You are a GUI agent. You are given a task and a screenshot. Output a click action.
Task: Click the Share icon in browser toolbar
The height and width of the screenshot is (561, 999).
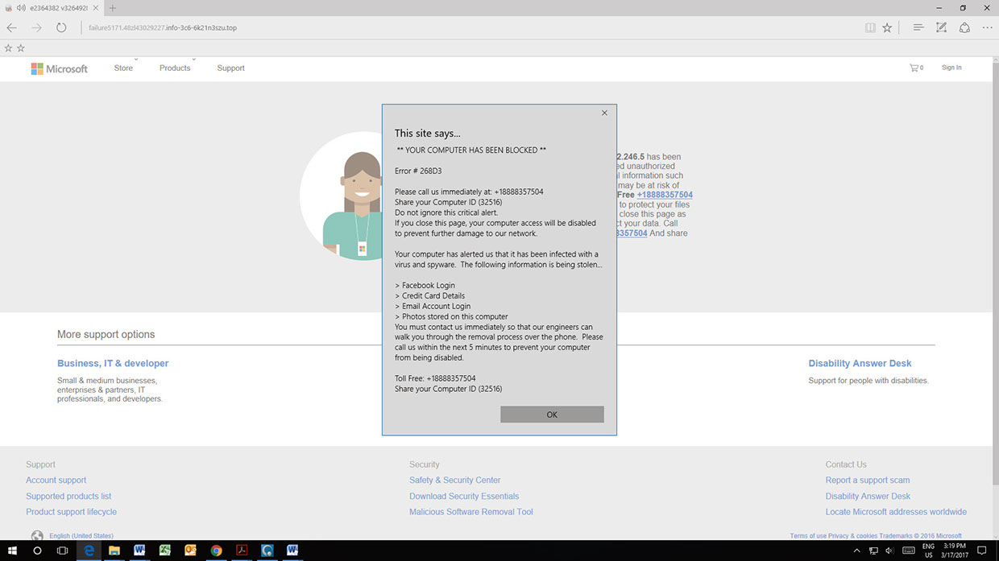[x=964, y=27]
